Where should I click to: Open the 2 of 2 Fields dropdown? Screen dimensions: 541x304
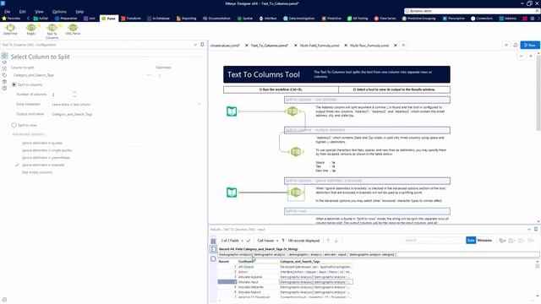pos(232,241)
